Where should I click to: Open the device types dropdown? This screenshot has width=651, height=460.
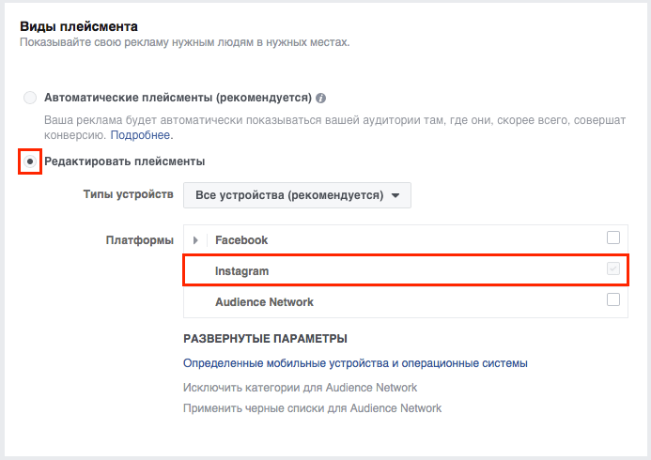tap(297, 195)
